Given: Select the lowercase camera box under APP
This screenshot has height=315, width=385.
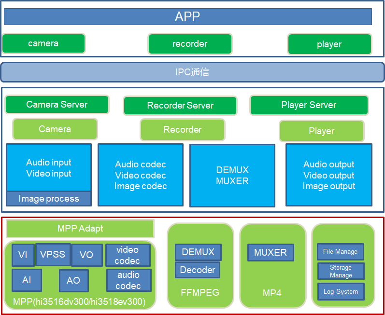Looking at the screenshot, I should tap(43, 43).
